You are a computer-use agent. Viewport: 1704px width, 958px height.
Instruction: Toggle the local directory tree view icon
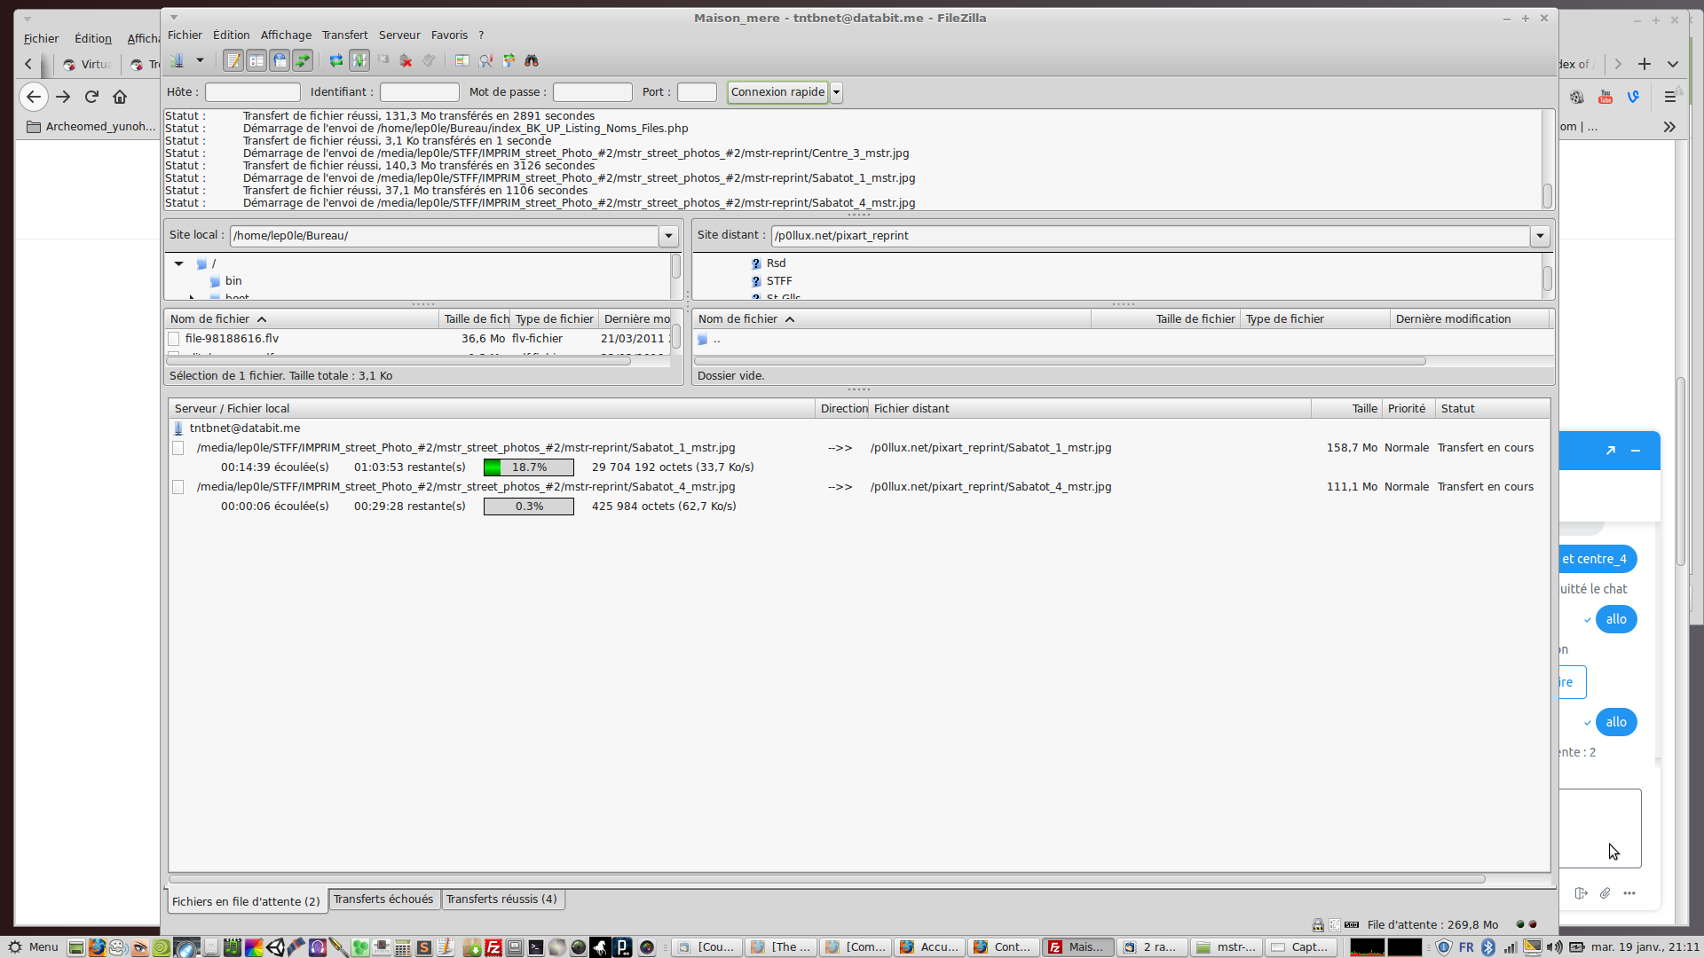[256, 60]
